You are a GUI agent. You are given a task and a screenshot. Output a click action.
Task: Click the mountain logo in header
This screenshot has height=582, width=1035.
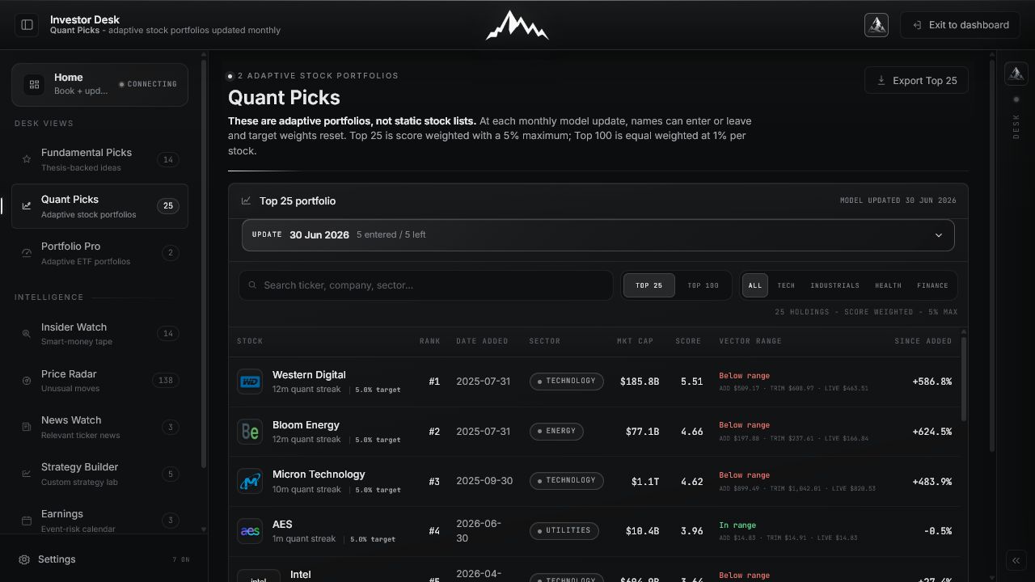(517, 25)
